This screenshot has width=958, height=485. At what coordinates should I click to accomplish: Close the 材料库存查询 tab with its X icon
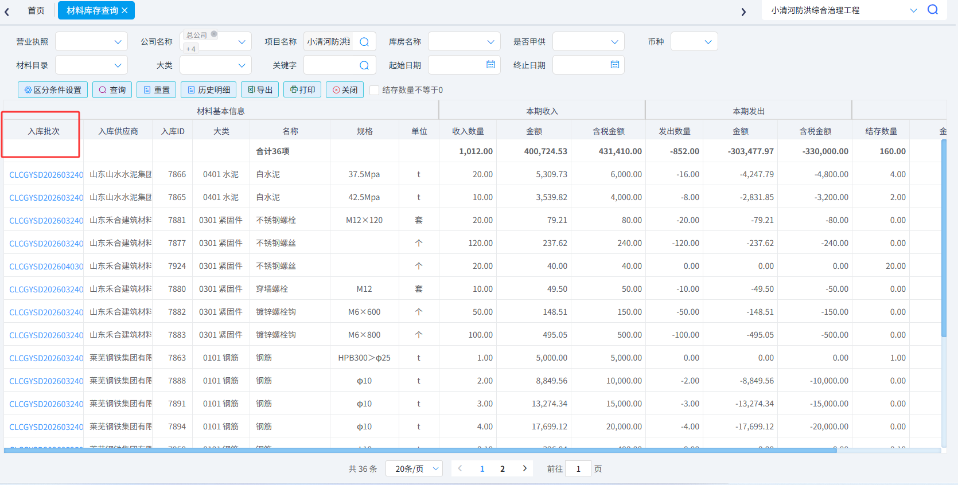point(125,10)
